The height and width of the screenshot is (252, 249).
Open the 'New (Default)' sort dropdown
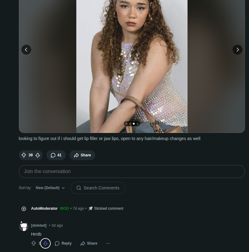point(50,188)
